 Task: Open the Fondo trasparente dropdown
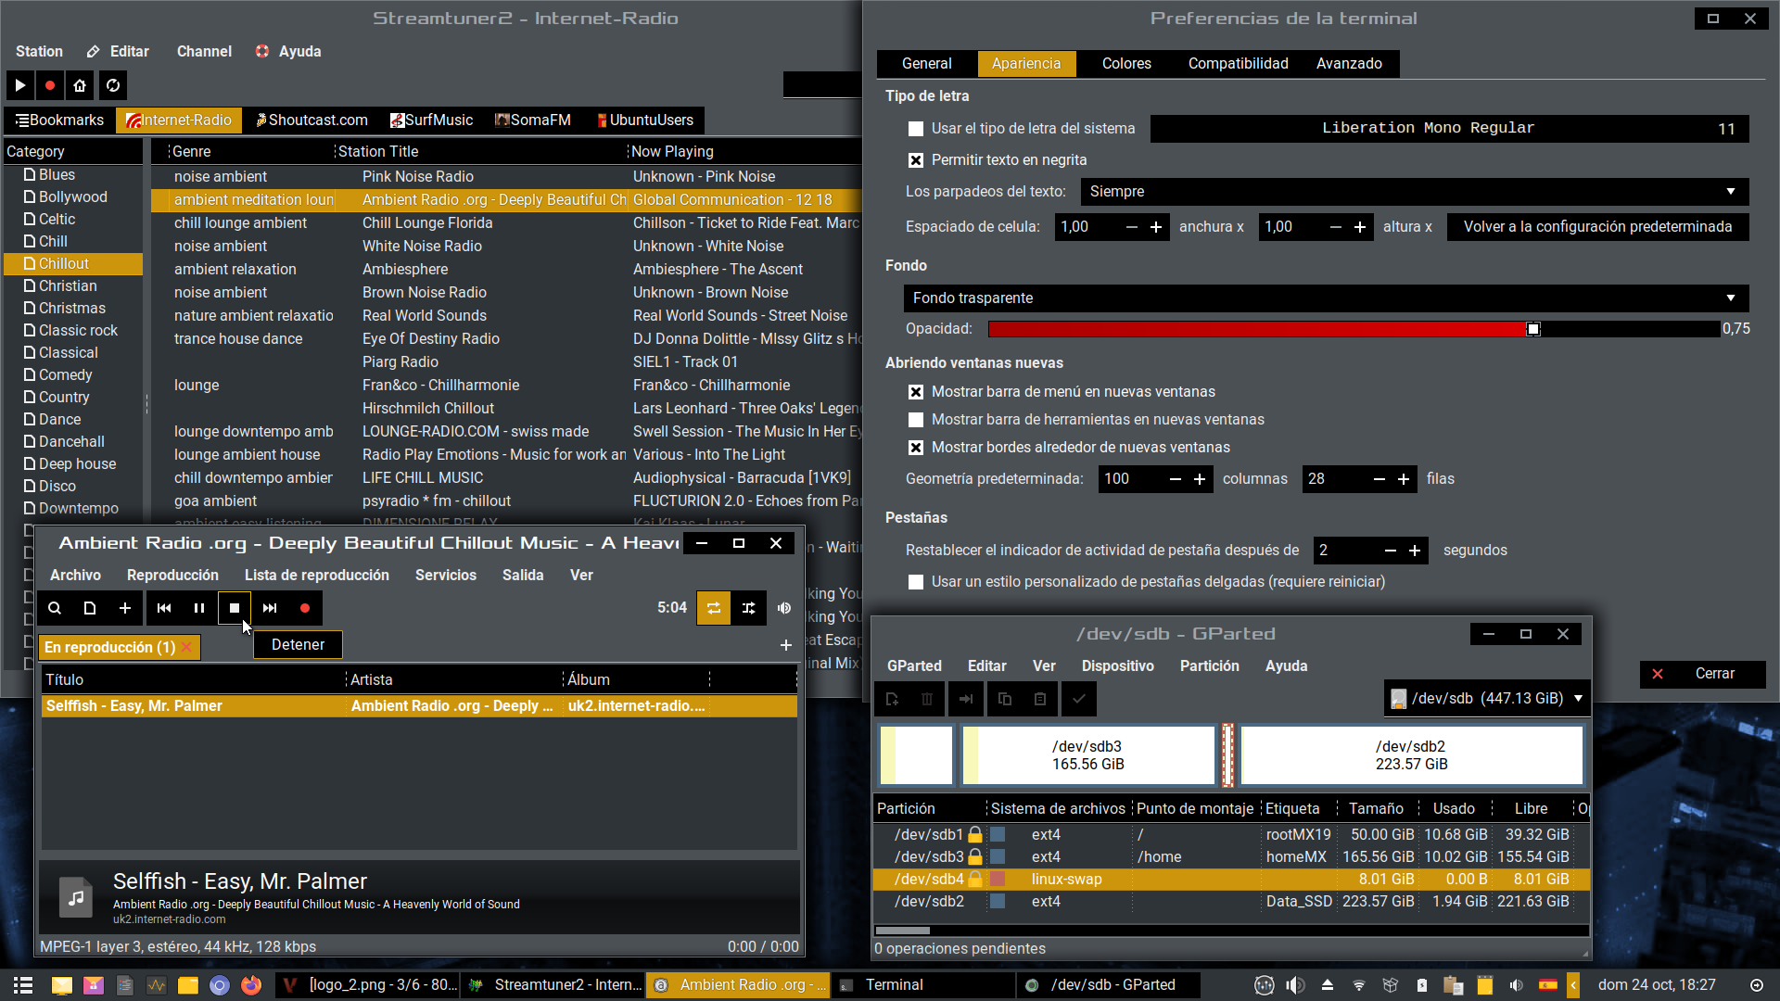[1326, 298]
